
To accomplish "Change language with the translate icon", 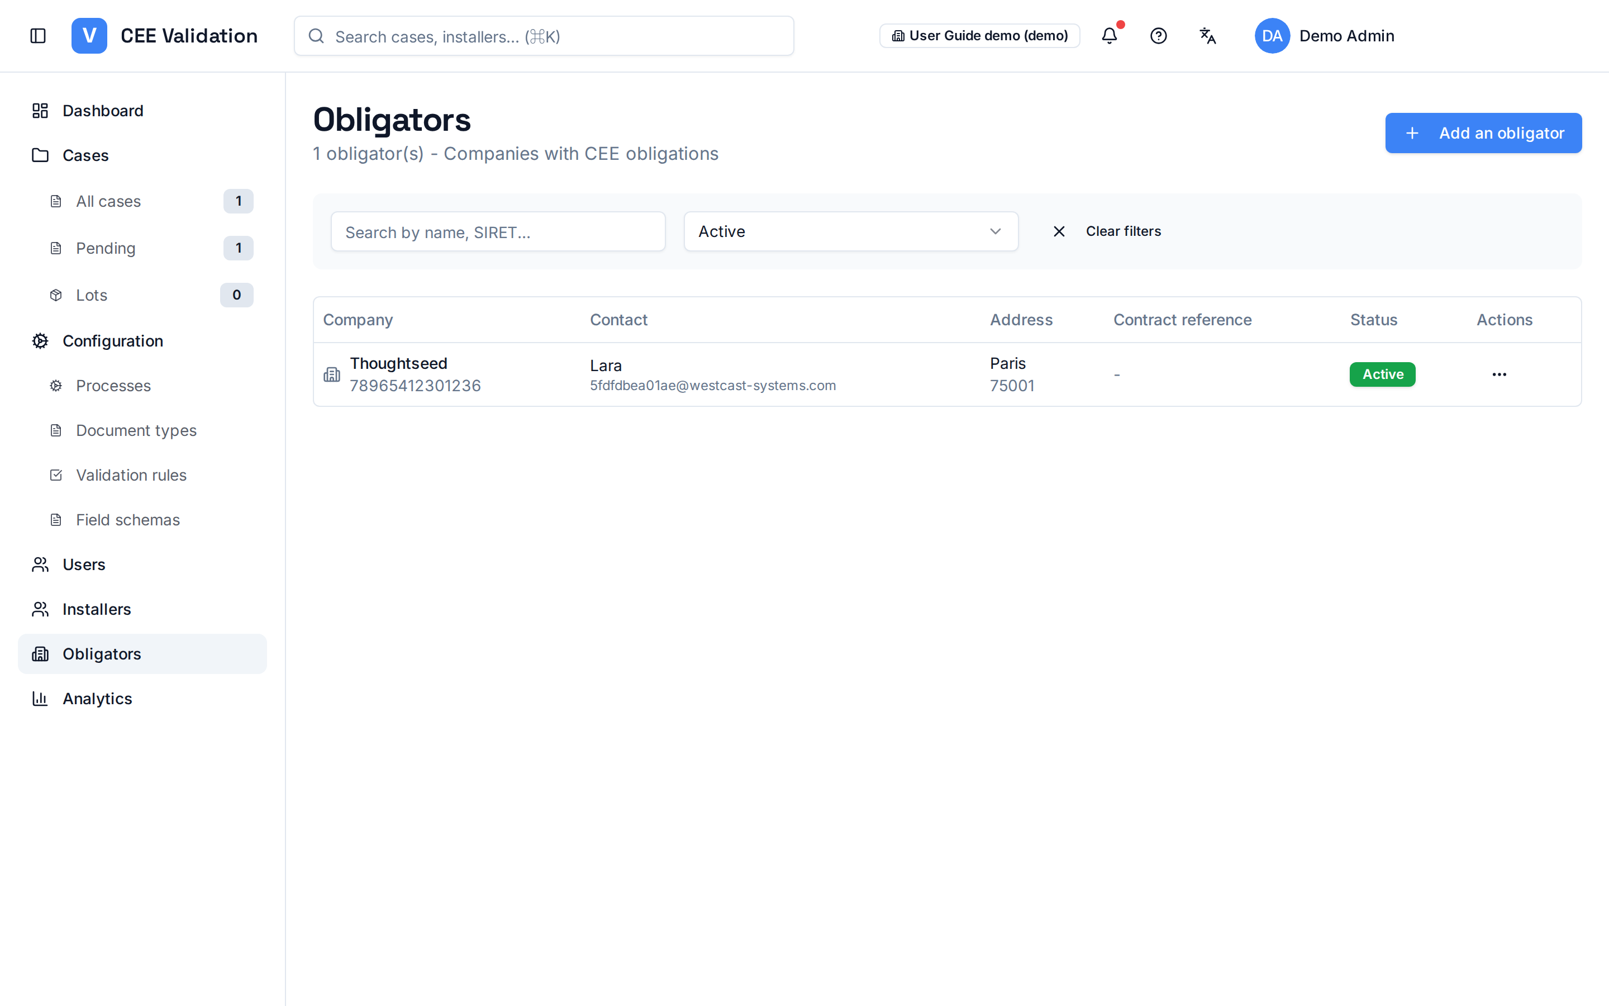I will coord(1208,36).
